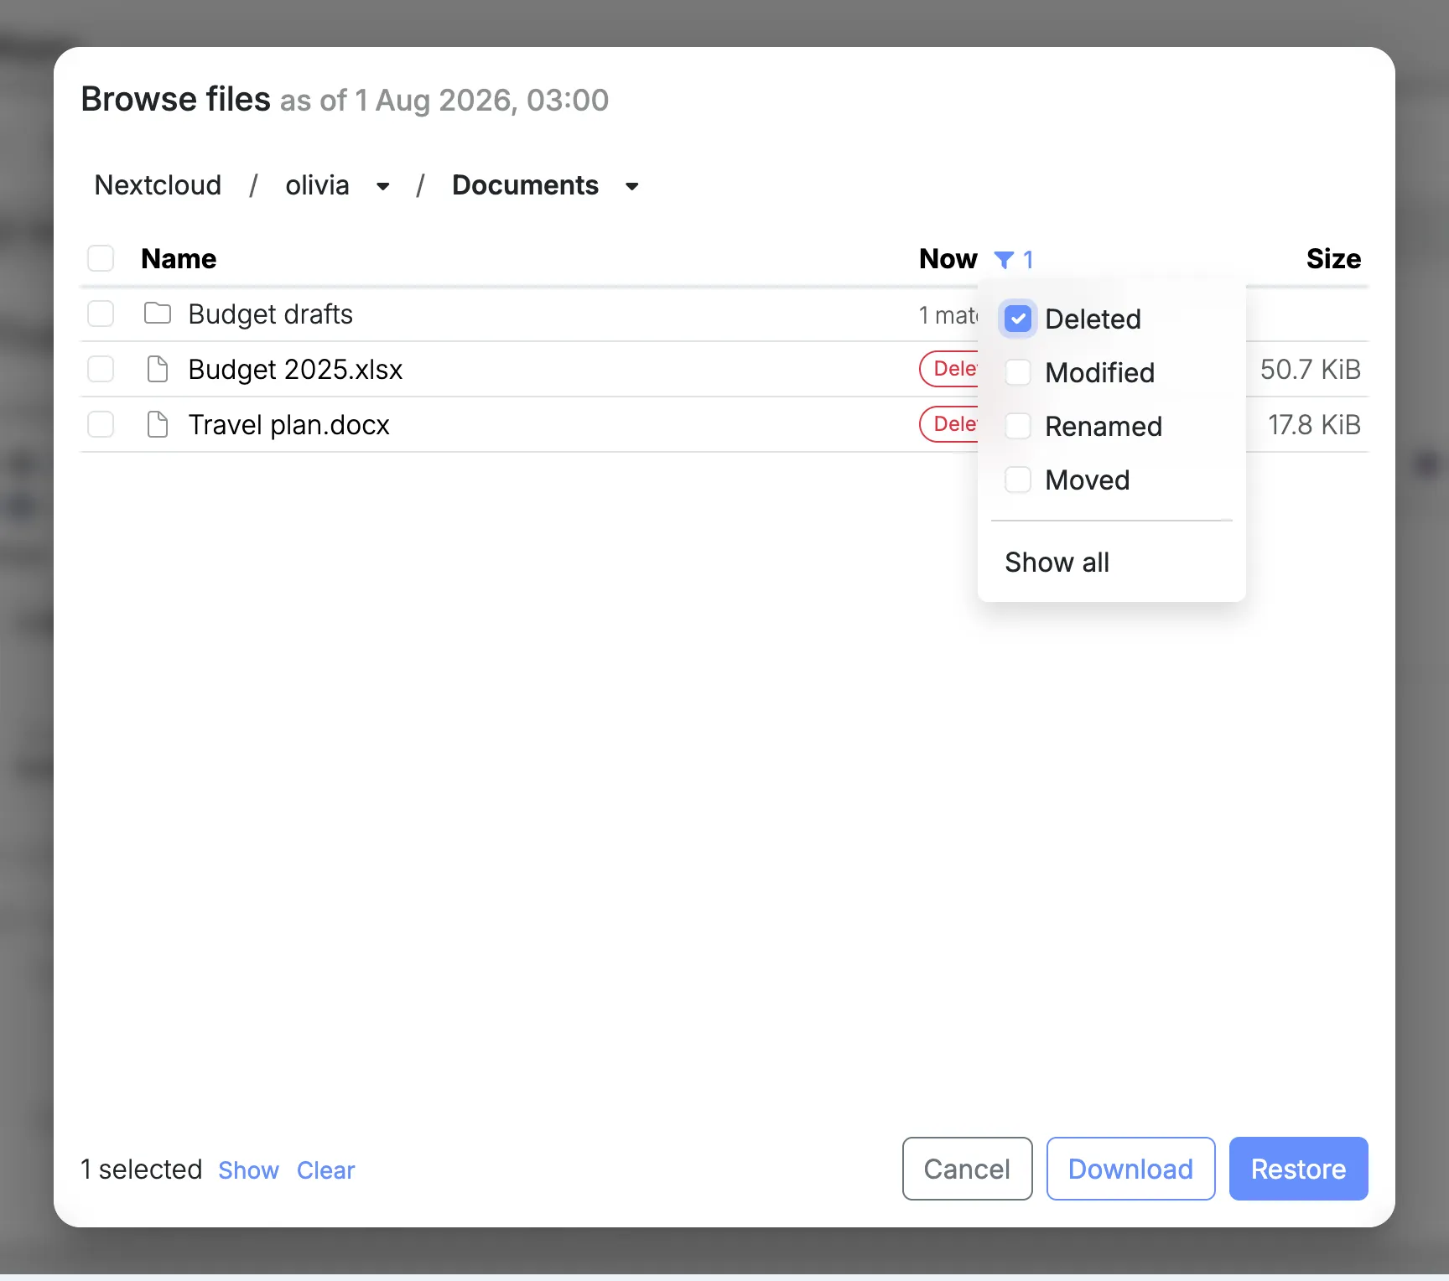Expand the olivia breadcrumb dropdown arrow
The image size is (1449, 1281).
382,186
